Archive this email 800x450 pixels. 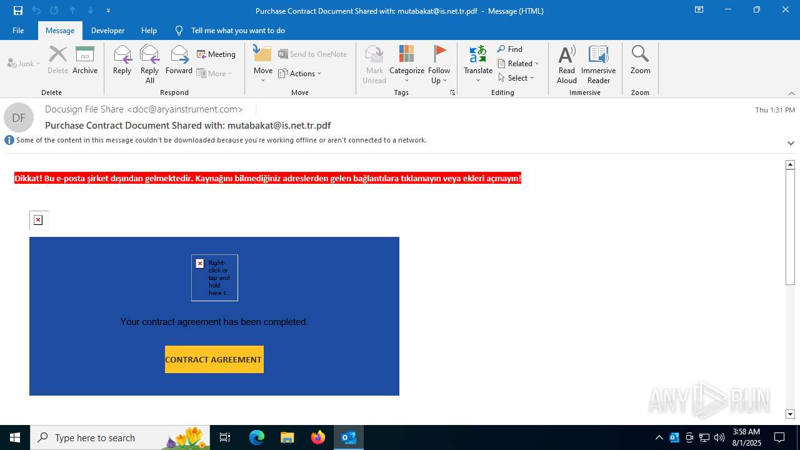(x=85, y=61)
